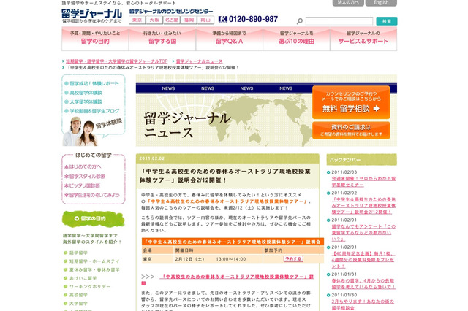This screenshot has height=311, width=468.
Task: Open 語学留学 in sidebar list
Action: (x=78, y=253)
